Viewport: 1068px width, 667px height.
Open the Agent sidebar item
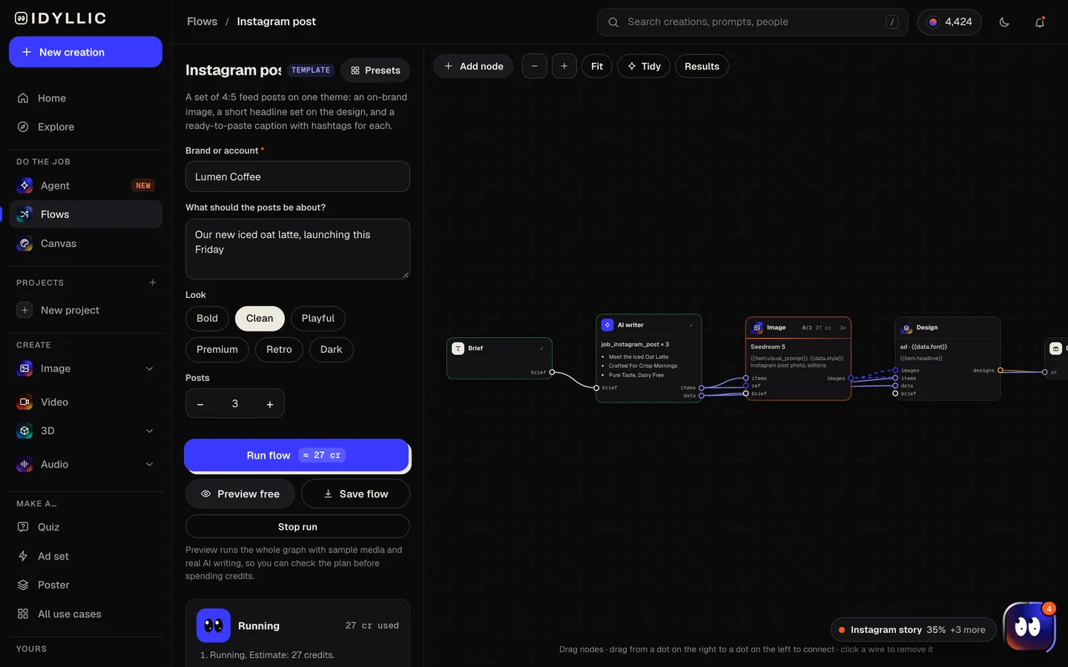85,185
